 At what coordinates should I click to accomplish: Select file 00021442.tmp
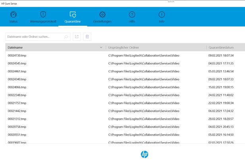coord(17,111)
